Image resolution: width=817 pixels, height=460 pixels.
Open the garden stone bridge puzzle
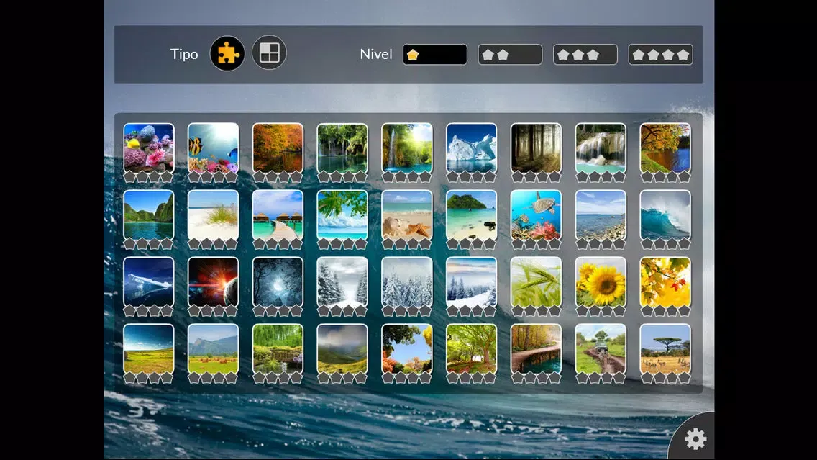click(x=278, y=349)
